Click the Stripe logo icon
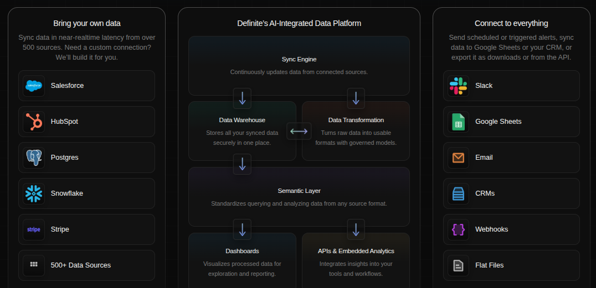Screen dimensions: 596x288 [x=34, y=229]
